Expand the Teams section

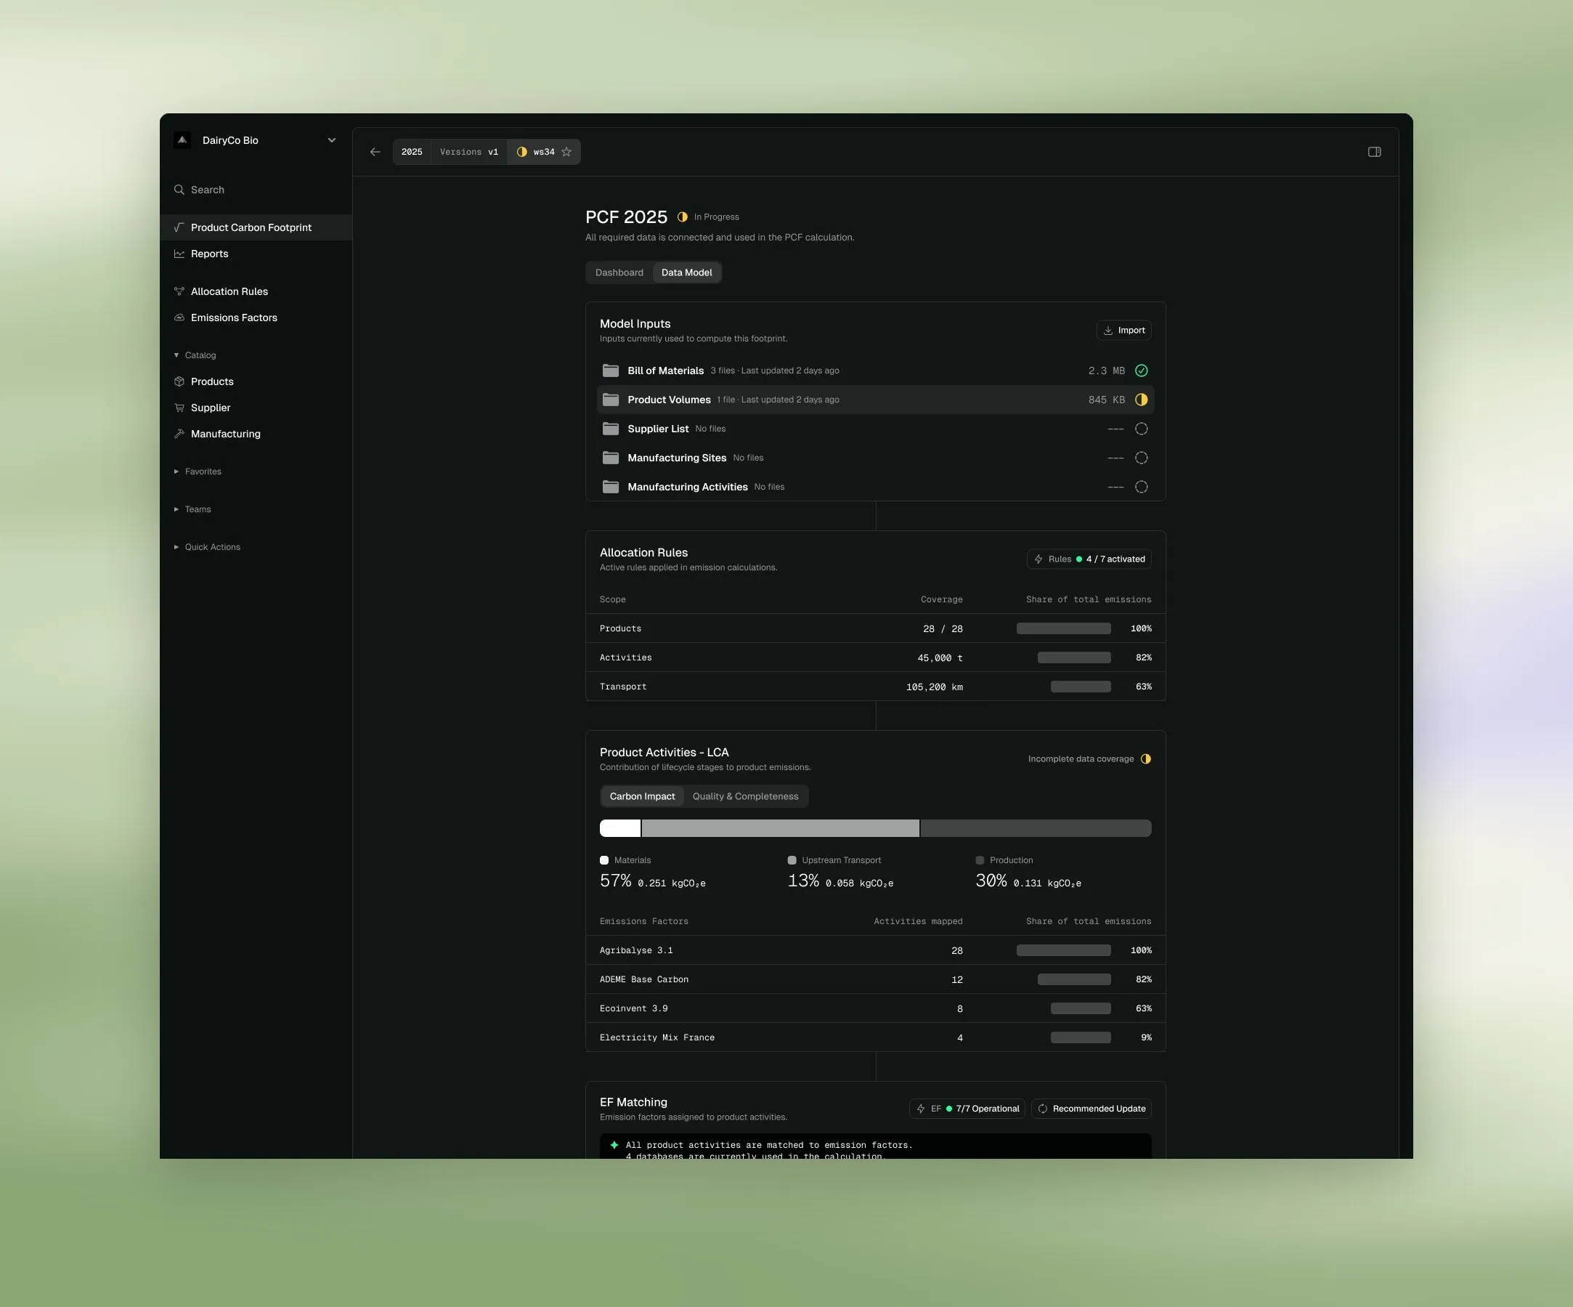pyautogui.click(x=192, y=509)
